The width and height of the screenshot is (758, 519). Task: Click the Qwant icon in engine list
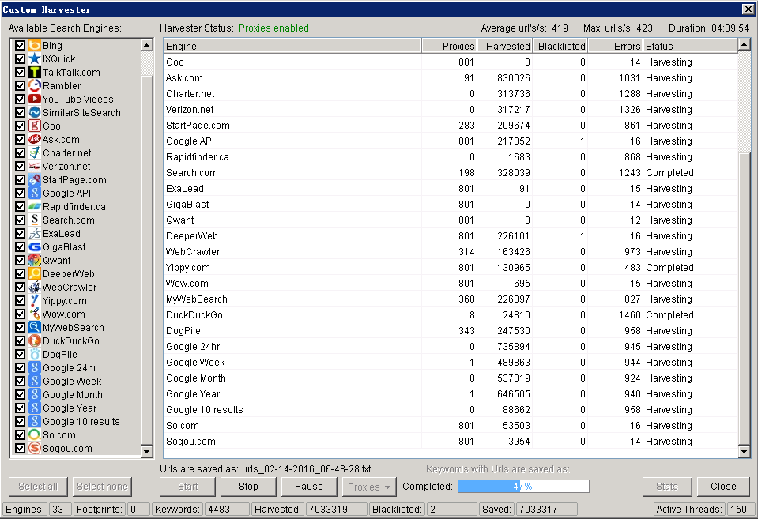tap(34, 260)
